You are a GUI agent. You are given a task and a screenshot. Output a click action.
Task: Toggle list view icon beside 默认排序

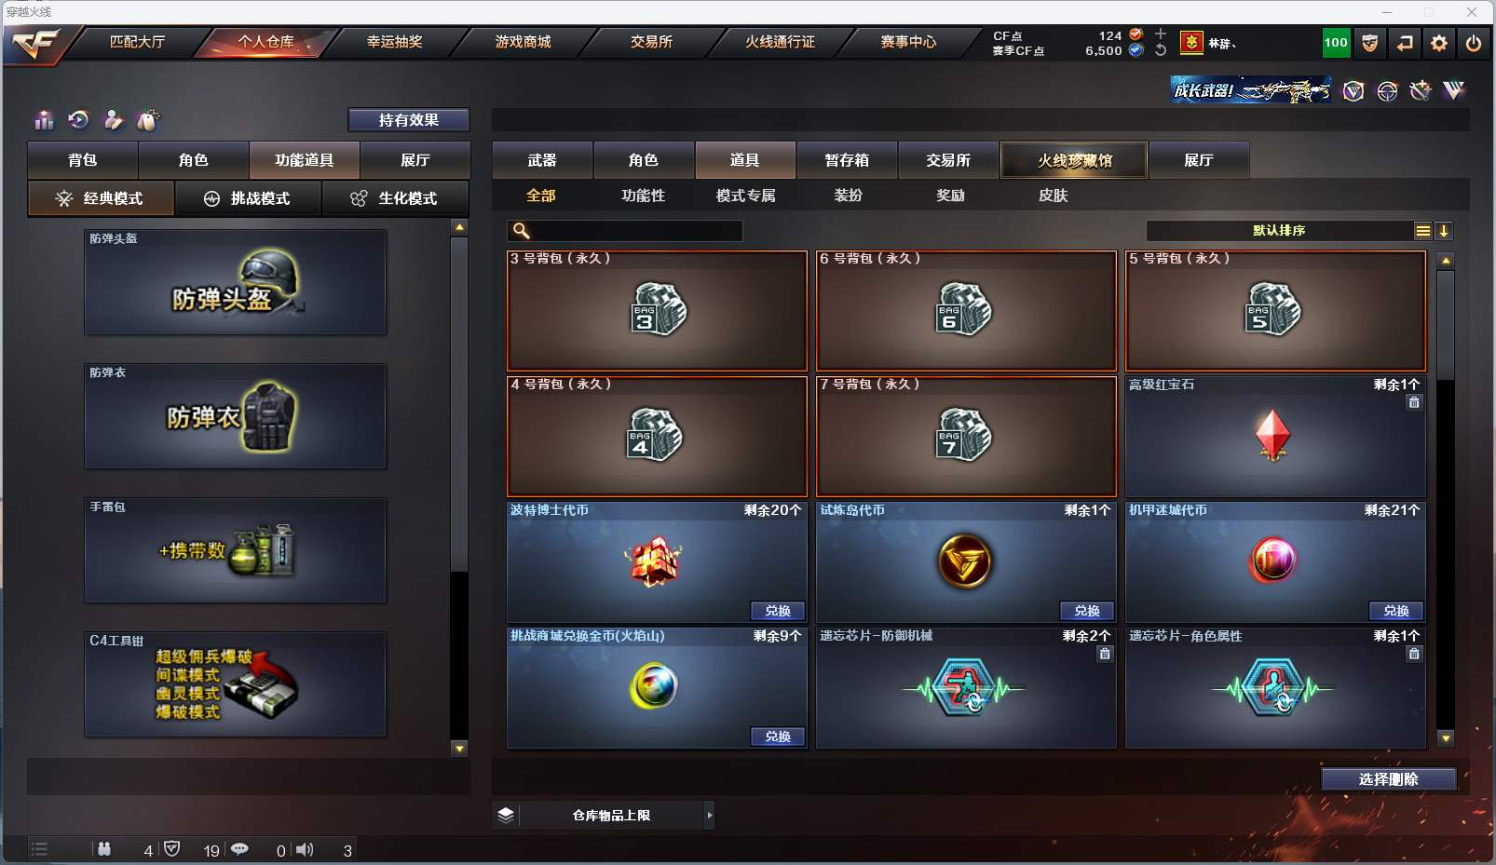(x=1422, y=231)
